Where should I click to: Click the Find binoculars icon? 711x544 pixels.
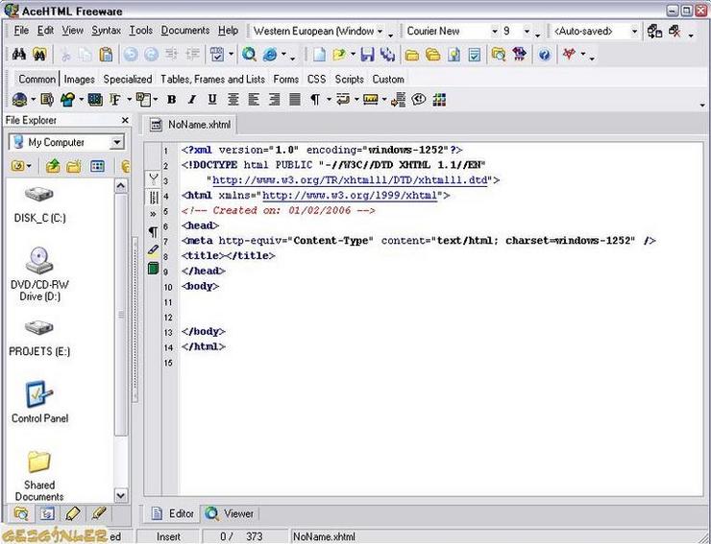coord(18,55)
